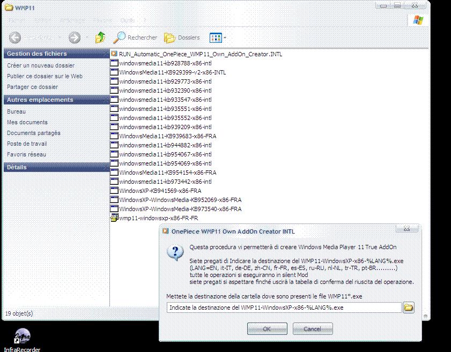Screen dimensions: 451x352
Task: Select icon of WindowsMedia11-KB929399-v2-x86-INTL
Action: tap(114, 72)
